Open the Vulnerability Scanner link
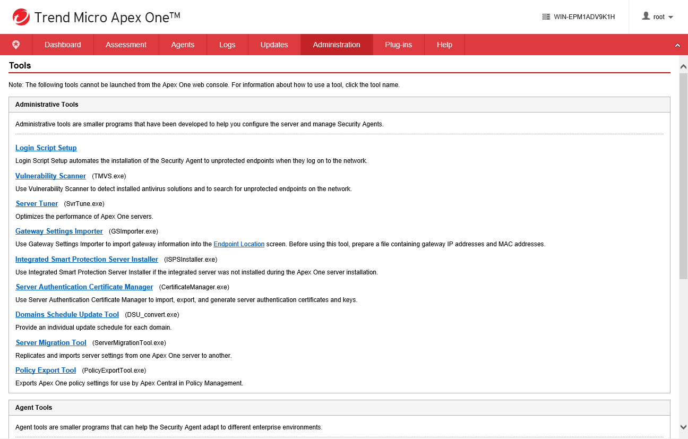 click(50, 176)
